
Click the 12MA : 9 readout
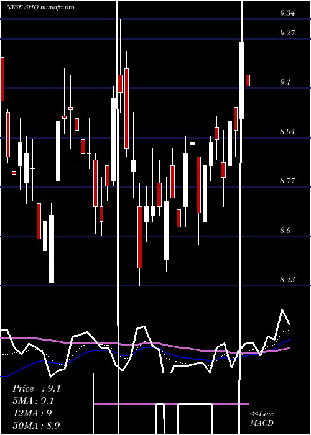pyautogui.click(x=32, y=413)
